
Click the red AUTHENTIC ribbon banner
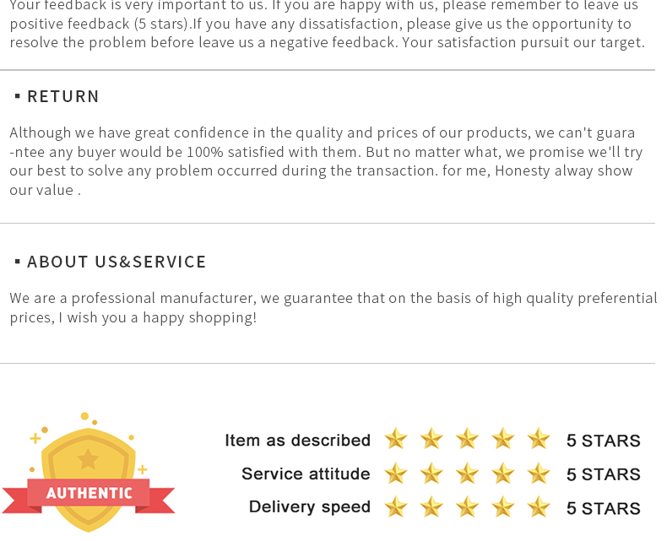(x=89, y=494)
